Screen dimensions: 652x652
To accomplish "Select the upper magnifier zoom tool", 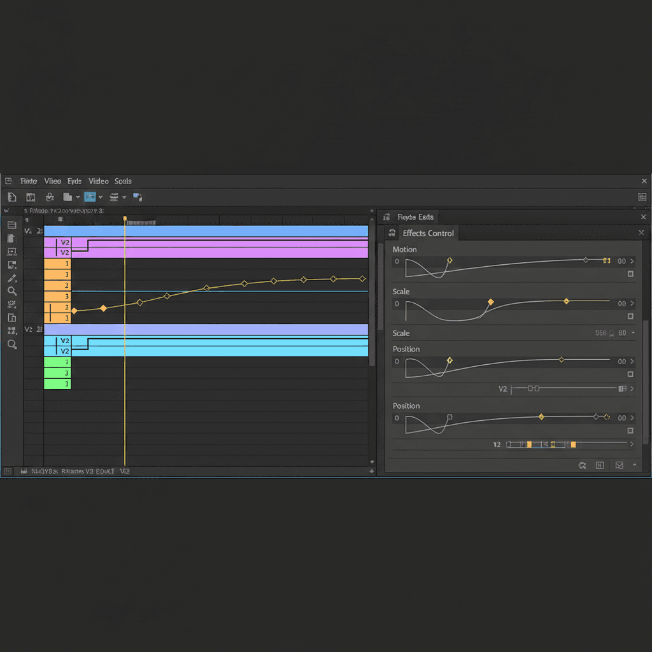I will (11, 291).
